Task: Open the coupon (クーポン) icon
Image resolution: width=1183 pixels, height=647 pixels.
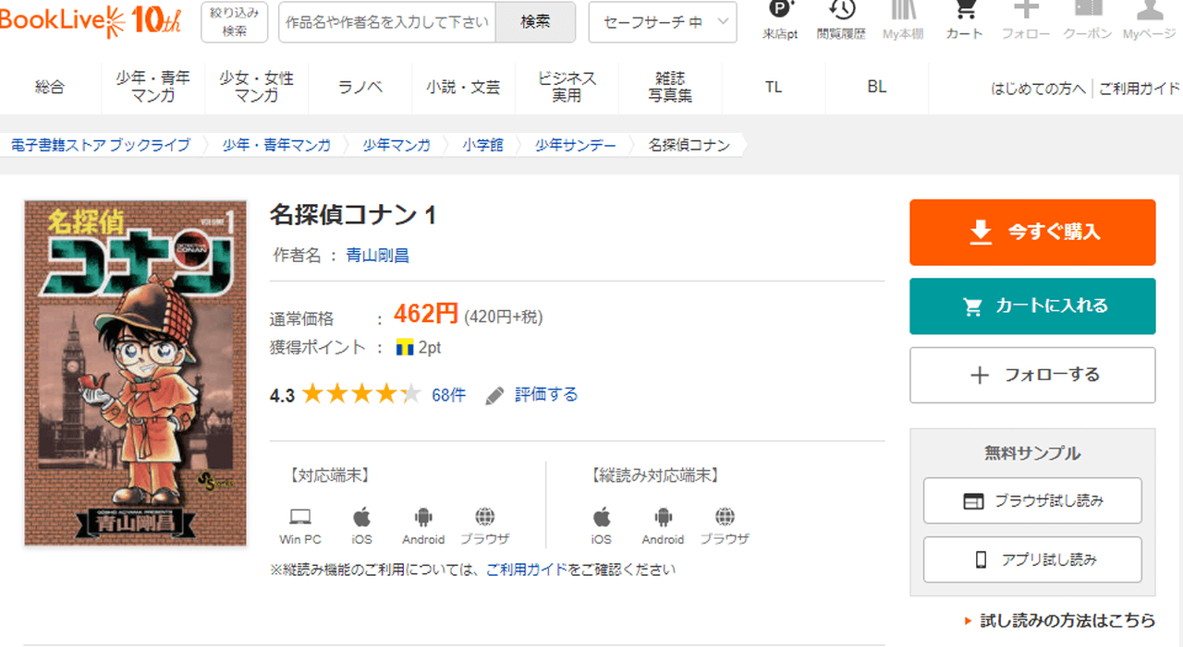Action: (x=1088, y=17)
